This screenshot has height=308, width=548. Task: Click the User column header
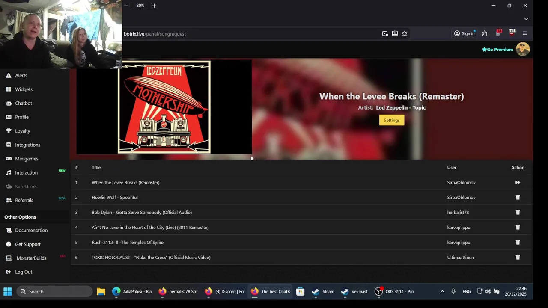coord(452,168)
